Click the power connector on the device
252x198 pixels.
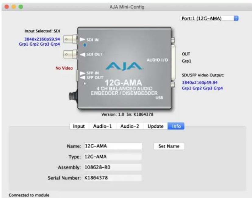coord(73,96)
